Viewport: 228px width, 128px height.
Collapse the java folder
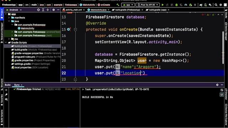[x=9, y=21]
